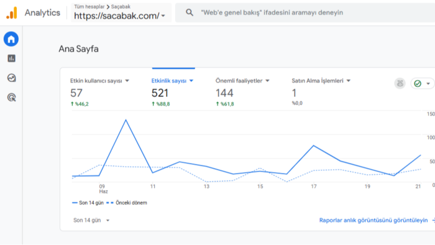Click the %0,0 change value
Image resolution: width=435 pixels, height=245 pixels.
[297, 103]
